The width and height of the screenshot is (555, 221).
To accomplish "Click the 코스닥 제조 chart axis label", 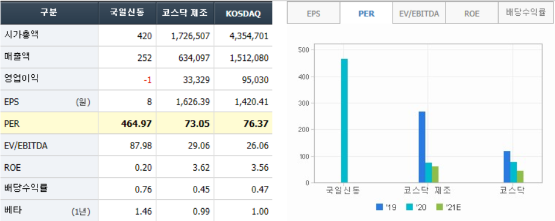I will pos(427,191).
